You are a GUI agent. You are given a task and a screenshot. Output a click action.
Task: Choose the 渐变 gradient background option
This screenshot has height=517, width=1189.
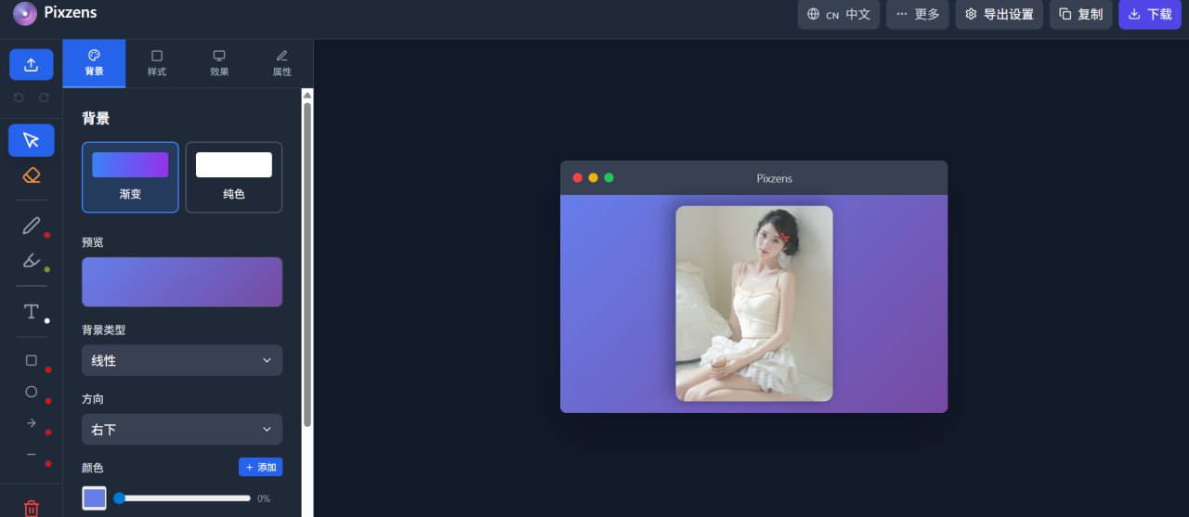[130, 177]
